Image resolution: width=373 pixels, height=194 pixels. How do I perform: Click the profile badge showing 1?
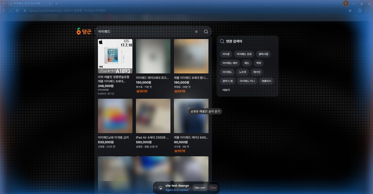(x=346, y=4)
